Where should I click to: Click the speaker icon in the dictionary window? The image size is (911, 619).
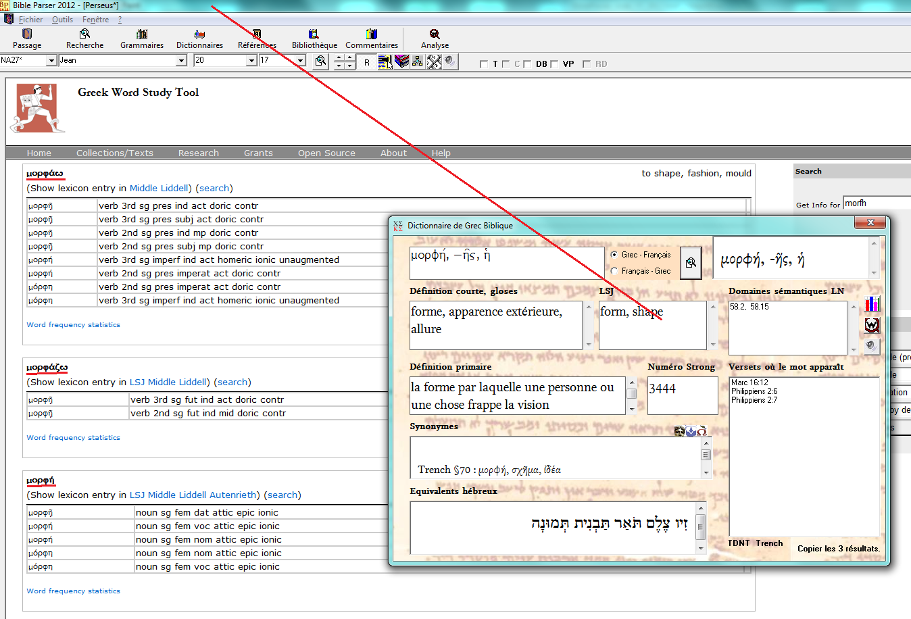[872, 345]
